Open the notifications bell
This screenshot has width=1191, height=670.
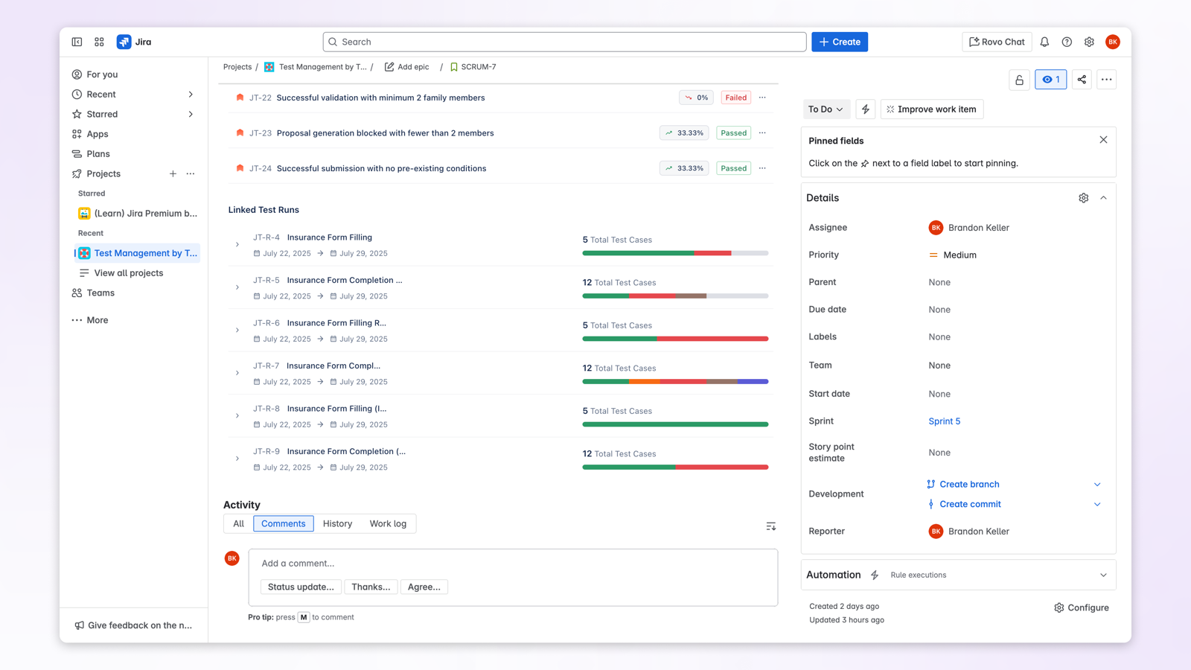[x=1044, y=42]
